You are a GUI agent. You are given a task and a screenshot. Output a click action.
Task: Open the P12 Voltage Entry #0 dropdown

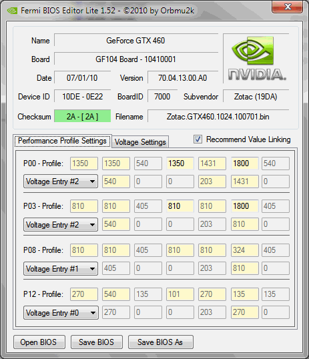tap(61, 312)
